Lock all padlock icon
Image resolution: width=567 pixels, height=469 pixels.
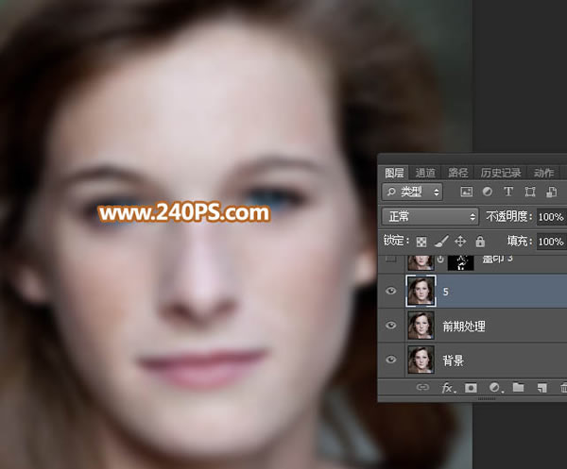(x=480, y=242)
